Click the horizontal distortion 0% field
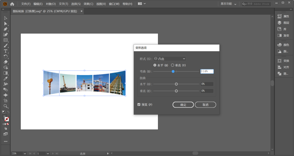Screen dimensions: 294x156 tap(207, 84)
